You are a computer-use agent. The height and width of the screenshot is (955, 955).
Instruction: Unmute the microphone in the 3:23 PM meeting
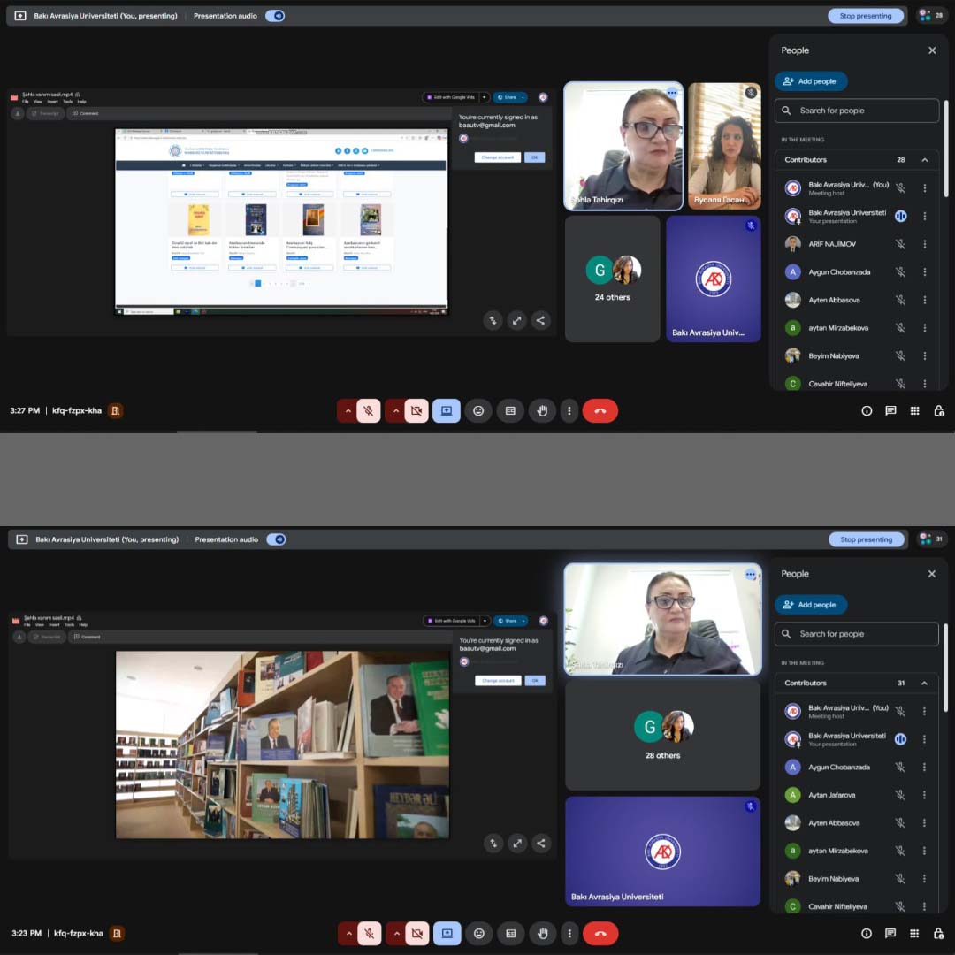(369, 933)
